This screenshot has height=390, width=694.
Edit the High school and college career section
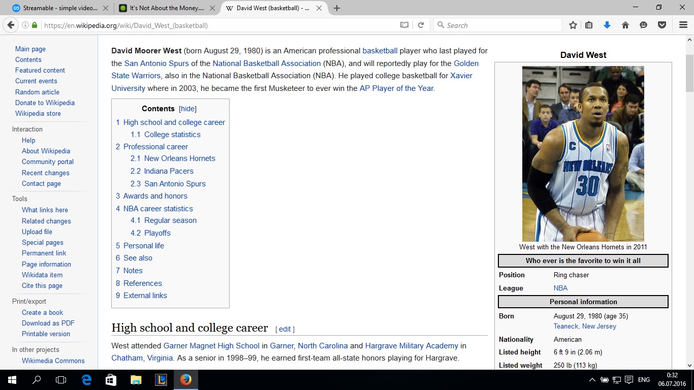(285, 329)
